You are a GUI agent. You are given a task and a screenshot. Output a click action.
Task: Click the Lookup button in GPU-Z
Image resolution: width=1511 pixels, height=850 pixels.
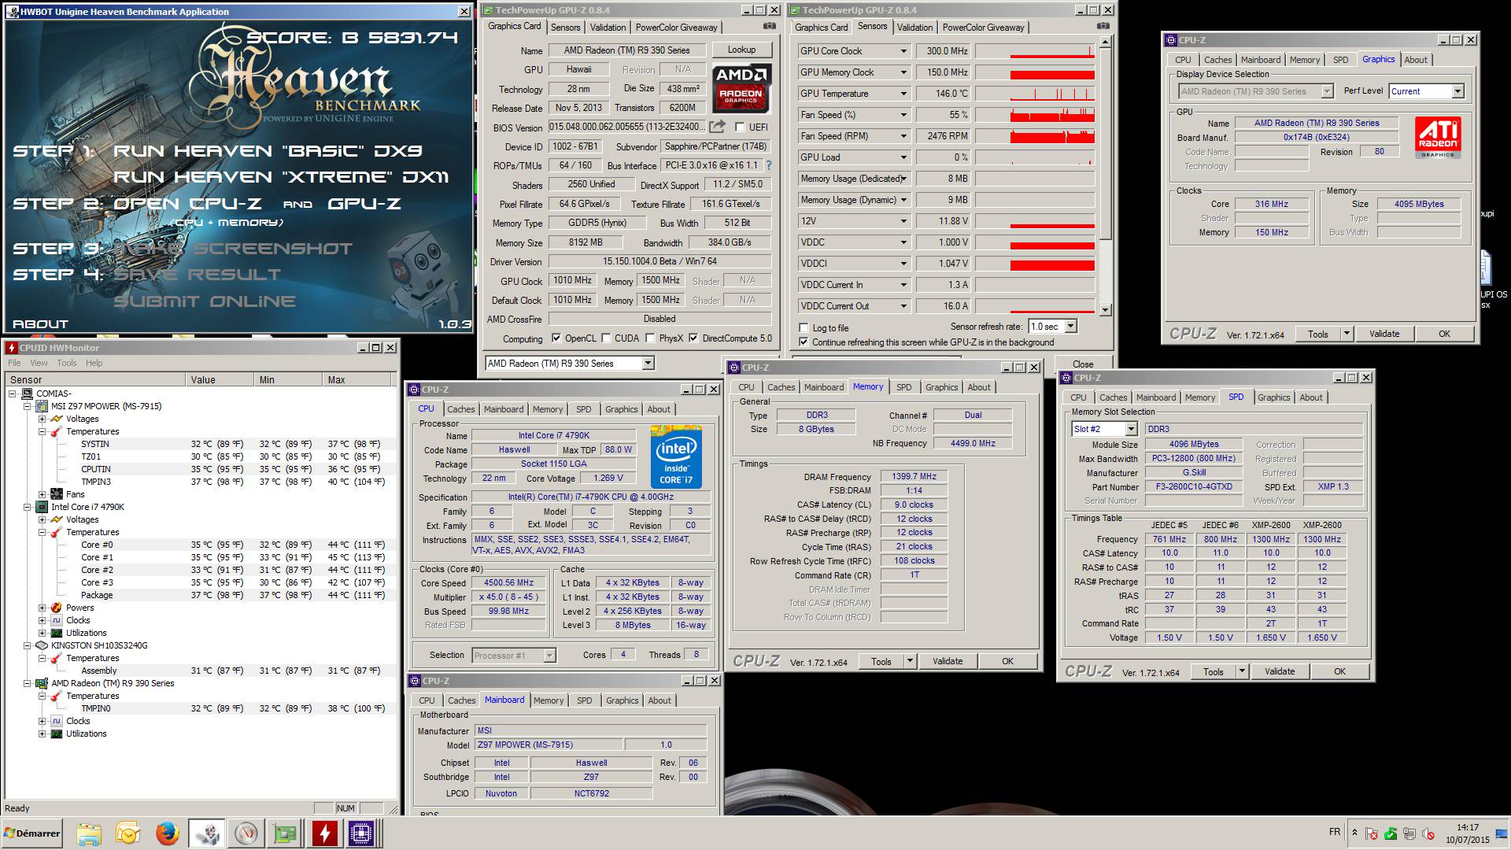[741, 50]
